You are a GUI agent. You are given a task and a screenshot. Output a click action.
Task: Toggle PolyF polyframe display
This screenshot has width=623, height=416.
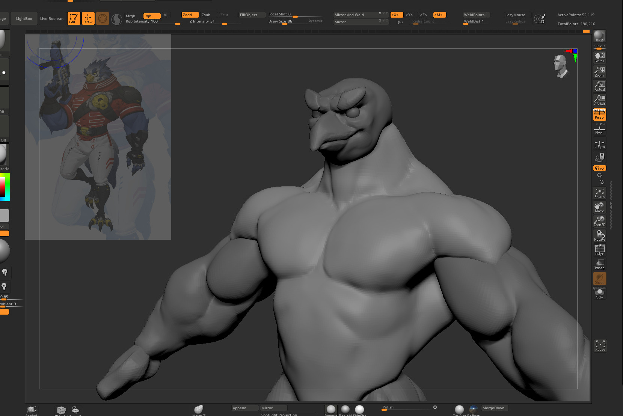[x=599, y=250]
